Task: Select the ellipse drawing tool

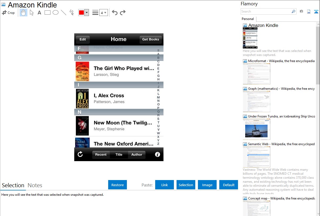Action: (56, 13)
